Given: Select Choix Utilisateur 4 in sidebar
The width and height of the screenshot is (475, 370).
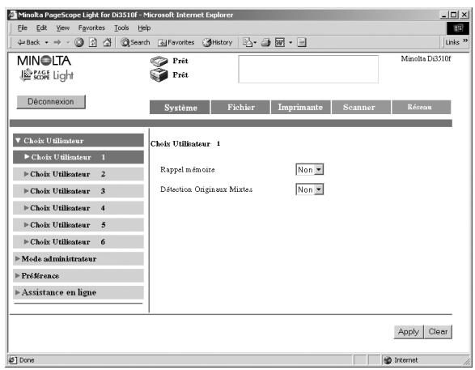Looking at the screenshot, I should tap(78, 208).
